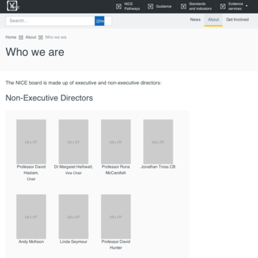Click the name Andy McKeon
Screen dimensions: 258x258
(31, 242)
